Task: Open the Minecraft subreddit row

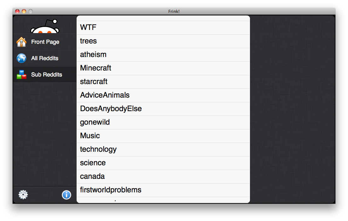Action: 163,68
